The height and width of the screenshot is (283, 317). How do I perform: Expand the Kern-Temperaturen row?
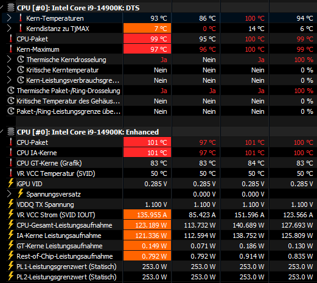tap(9, 18)
